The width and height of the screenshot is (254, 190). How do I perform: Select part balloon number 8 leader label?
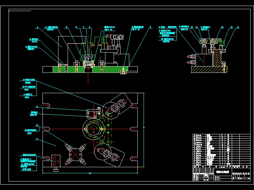[x=90, y=27]
